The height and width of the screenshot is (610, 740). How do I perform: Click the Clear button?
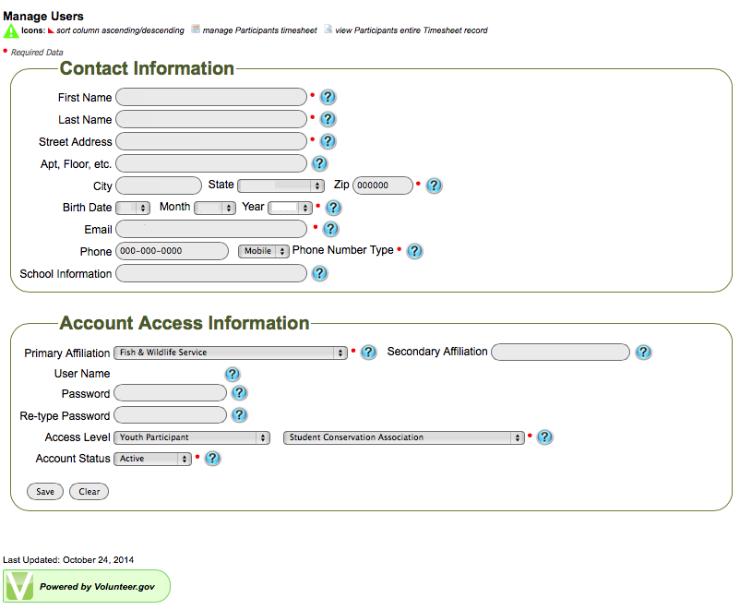click(x=89, y=492)
